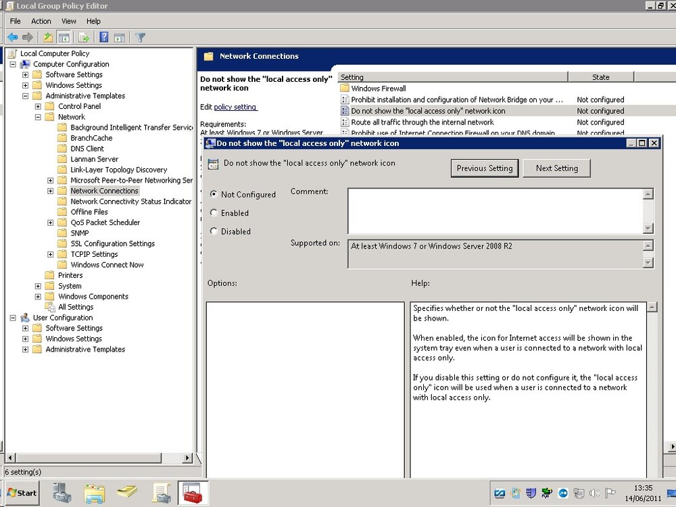Select the DNS Client tree folder
The width and height of the screenshot is (676, 507).
87,149
